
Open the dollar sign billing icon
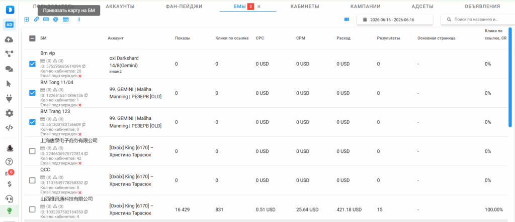pos(10,184)
